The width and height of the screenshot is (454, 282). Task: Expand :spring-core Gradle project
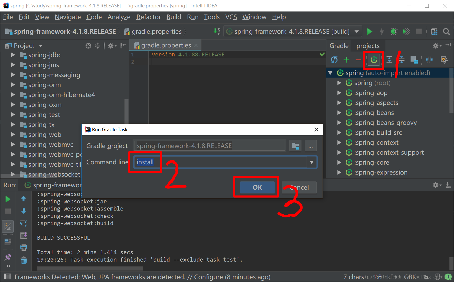click(x=339, y=163)
